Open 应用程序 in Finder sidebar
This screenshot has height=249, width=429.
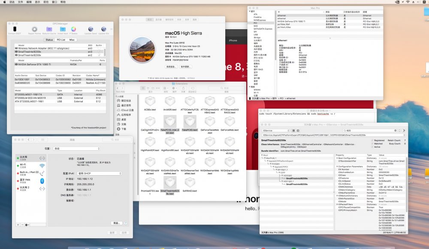tap(124, 115)
